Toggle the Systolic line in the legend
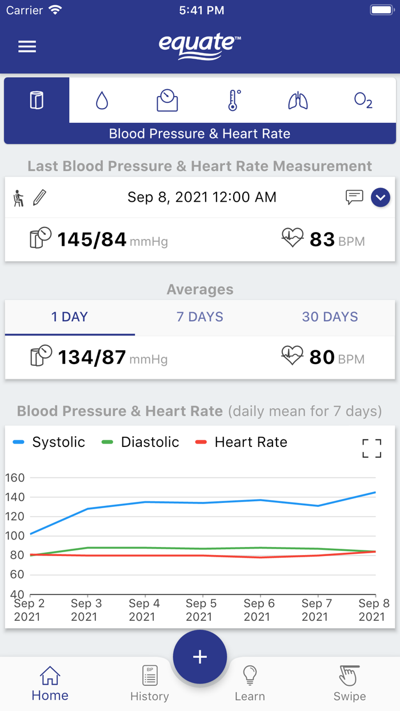 pos(58,441)
